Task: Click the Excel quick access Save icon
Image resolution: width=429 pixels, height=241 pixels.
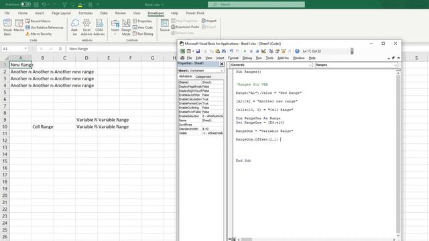Action: [x=36, y=5]
